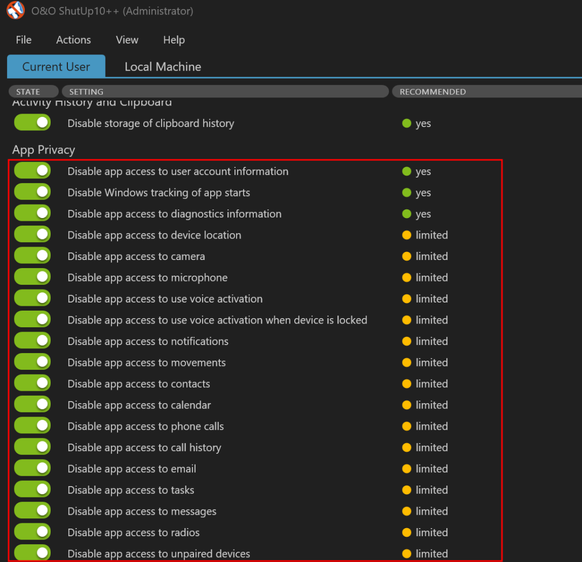The width and height of the screenshot is (582, 562).
Task: Toggle app access to email switch
Action: tap(32, 468)
